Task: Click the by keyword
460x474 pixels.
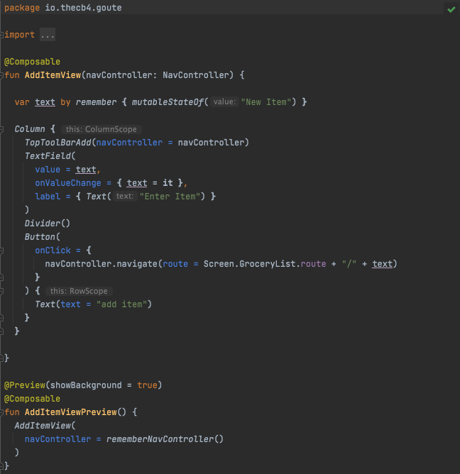Action: point(65,102)
